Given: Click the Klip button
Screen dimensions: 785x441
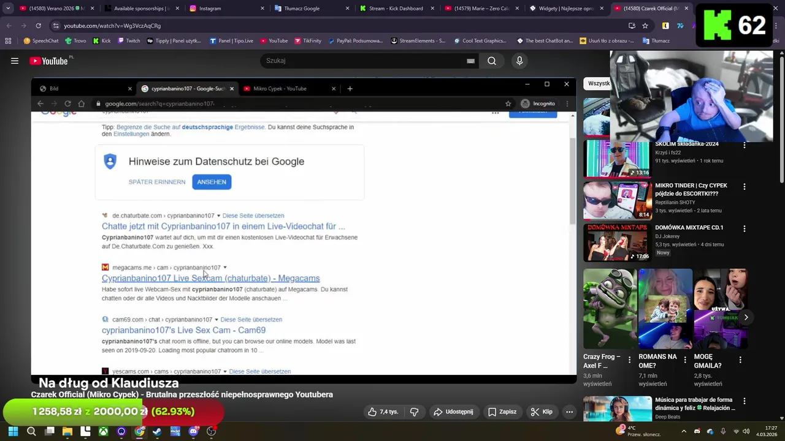Looking at the screenshot, I should (542, 412).
